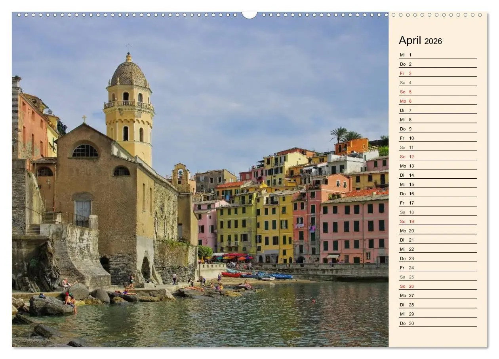Choose the Sa 18 Saturday entry
499x359 pixels.
(437, 212)
